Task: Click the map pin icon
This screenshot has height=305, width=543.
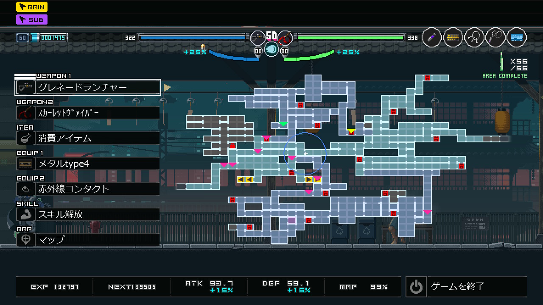Action: pyautogui.click(x=25, y=240)
